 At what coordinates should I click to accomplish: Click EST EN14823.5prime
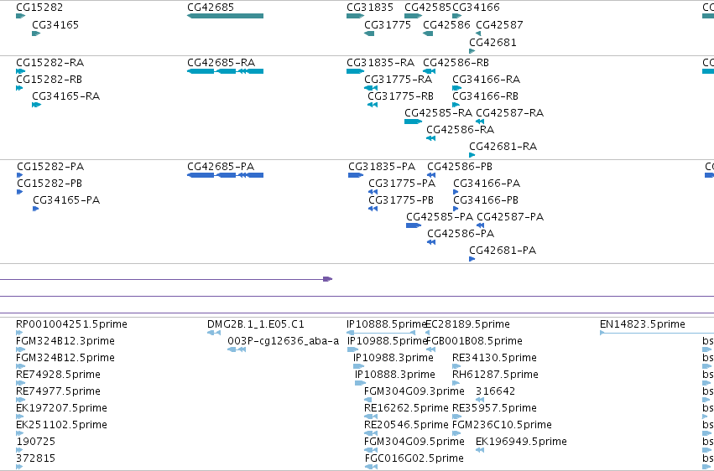(x=643, y=324)
